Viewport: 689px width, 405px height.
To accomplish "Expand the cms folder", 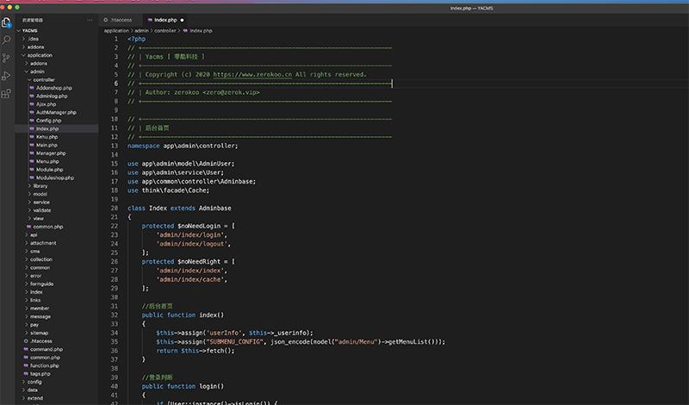I will (34, 251).
